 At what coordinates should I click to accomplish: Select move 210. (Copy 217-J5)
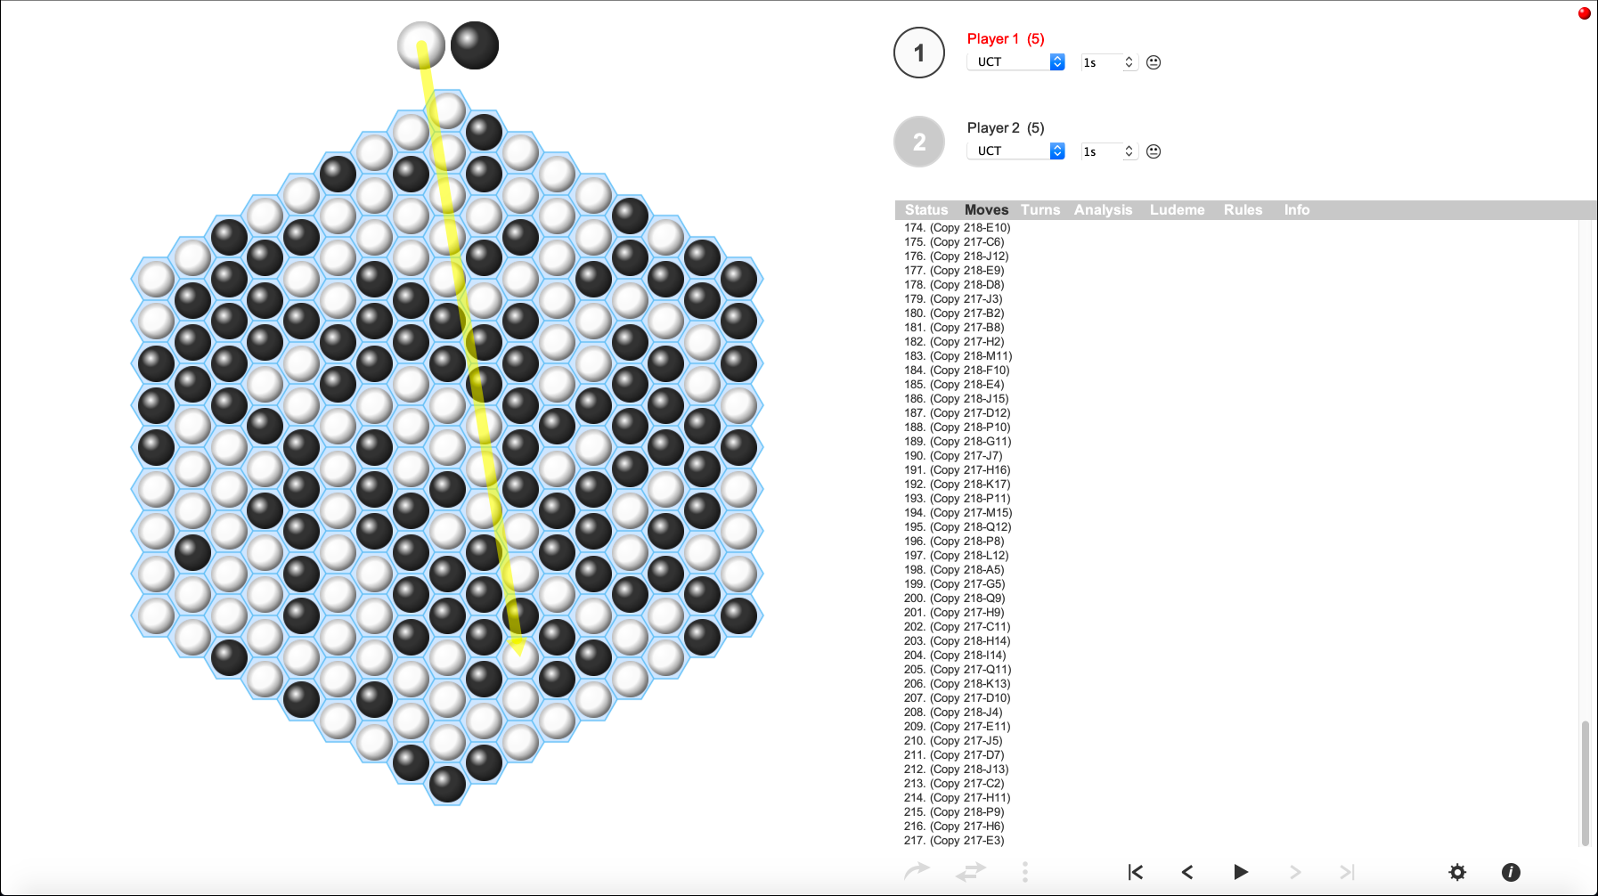click(953, 741)
